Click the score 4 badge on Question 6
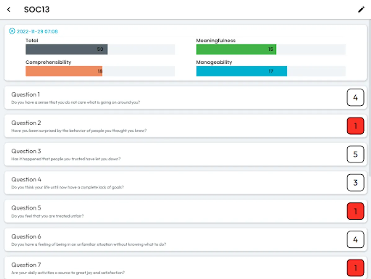Screen dimensions: 371x279 [x=355, y=239]
